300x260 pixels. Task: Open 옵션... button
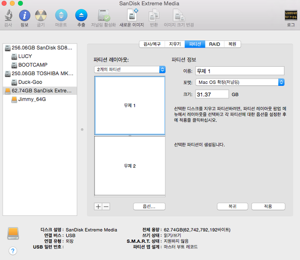pos(149,207)
